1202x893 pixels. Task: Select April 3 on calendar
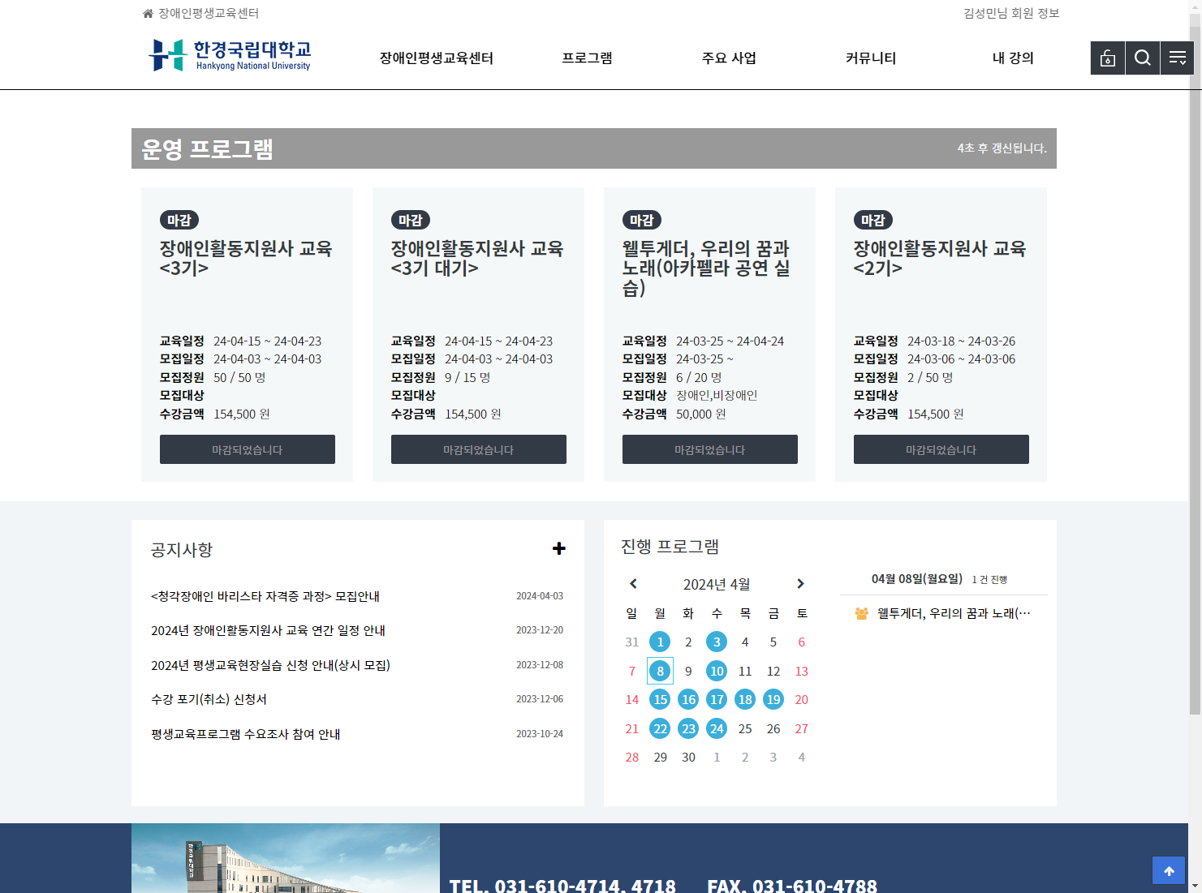tap(717, 642)
